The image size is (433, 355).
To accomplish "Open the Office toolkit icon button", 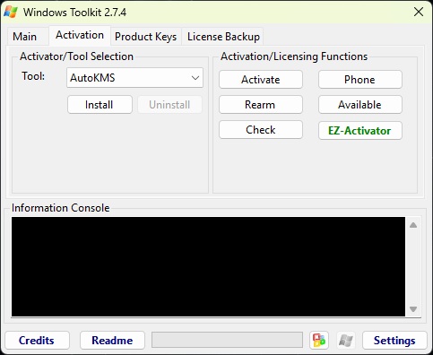I will [319, 340].
